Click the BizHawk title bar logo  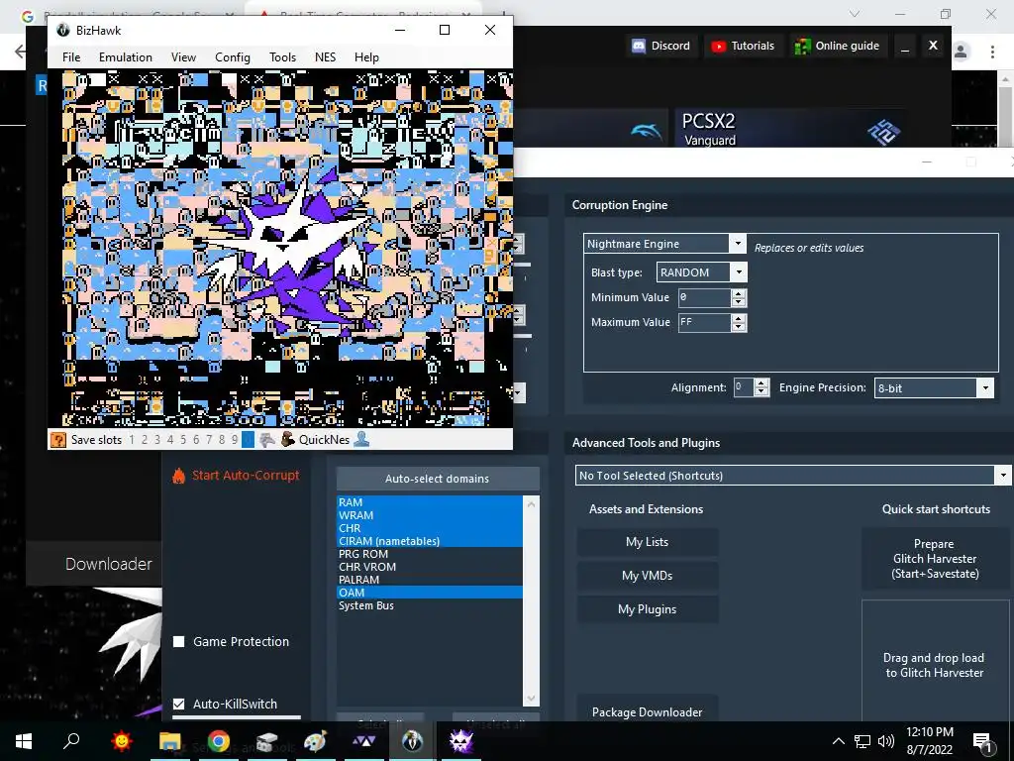pyautogui.click(x=62, y=31)
